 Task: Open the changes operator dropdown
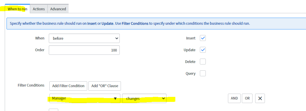(144, 98)
